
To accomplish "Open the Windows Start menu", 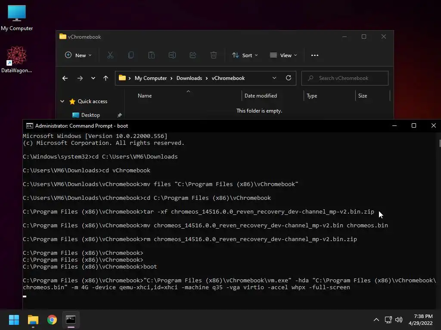I will [x=14, y=320].
